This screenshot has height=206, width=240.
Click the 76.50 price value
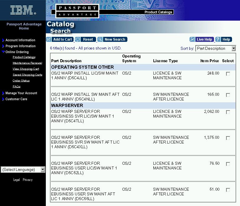click(x=215, y=164)
